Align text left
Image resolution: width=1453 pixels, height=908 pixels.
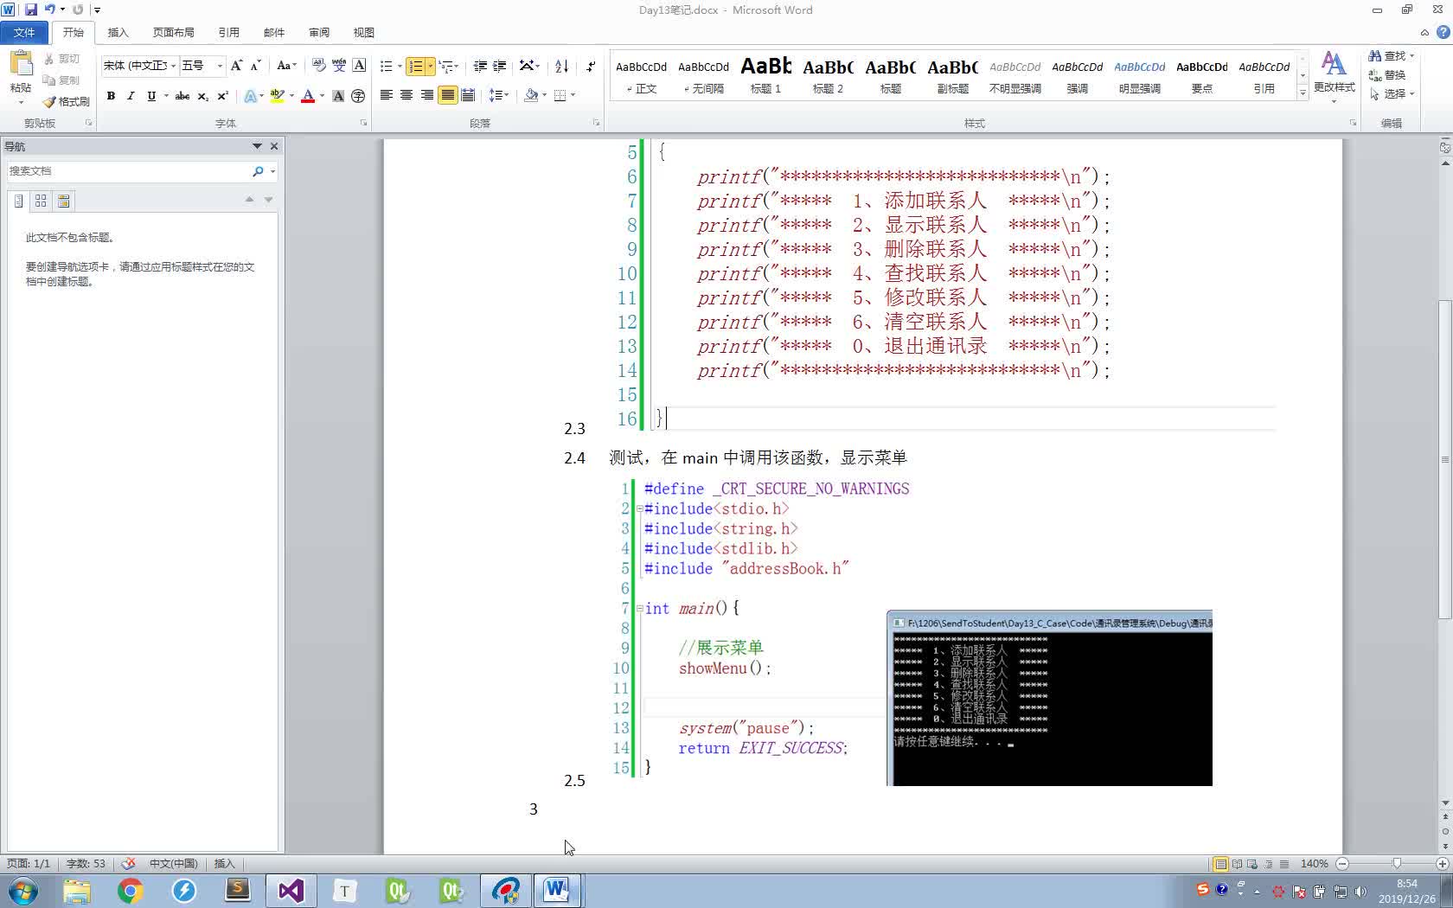[387, 95]
